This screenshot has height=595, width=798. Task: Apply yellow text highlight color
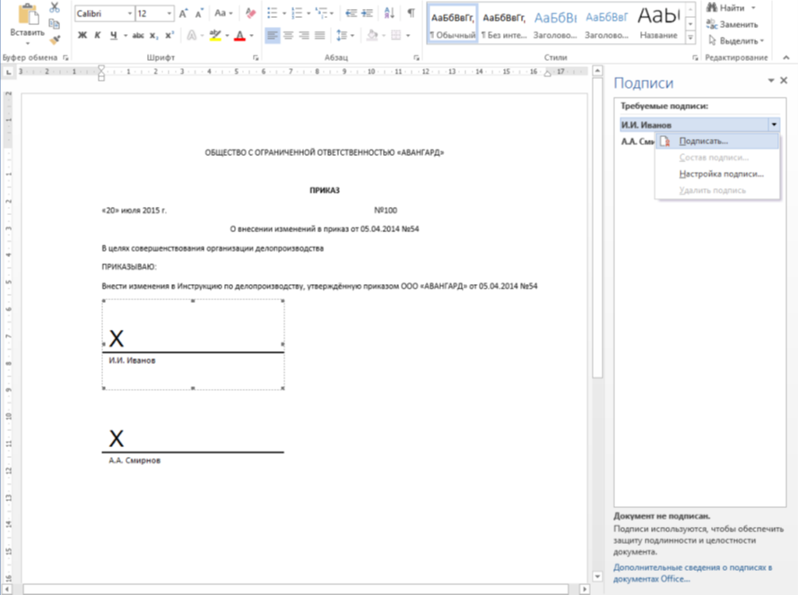(x=215, y=35)
